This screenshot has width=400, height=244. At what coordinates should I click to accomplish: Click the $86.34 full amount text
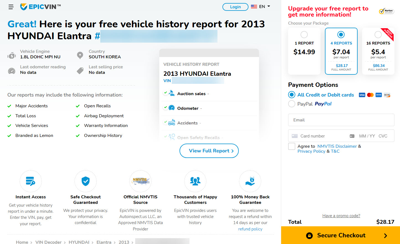click(379, 66)
